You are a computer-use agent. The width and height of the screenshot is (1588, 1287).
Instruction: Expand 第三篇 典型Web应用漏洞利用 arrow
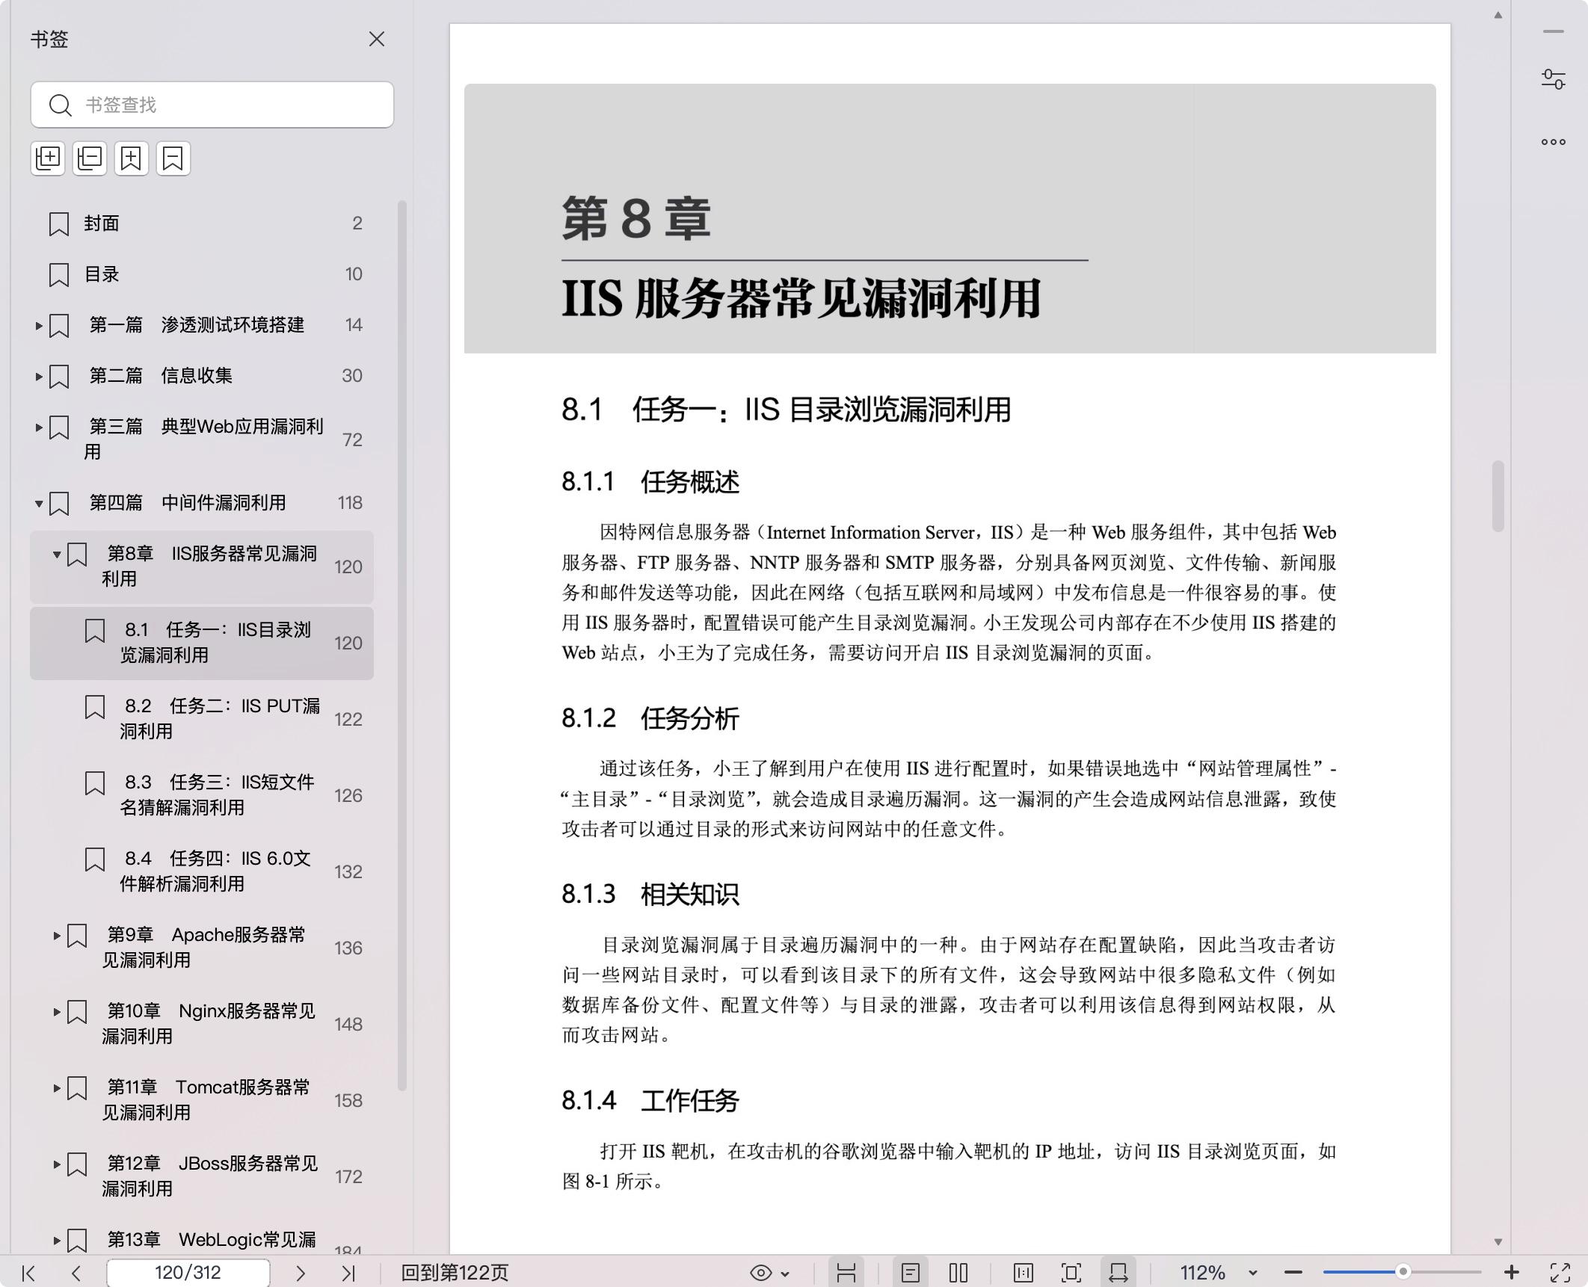click(x=39, y=428)
